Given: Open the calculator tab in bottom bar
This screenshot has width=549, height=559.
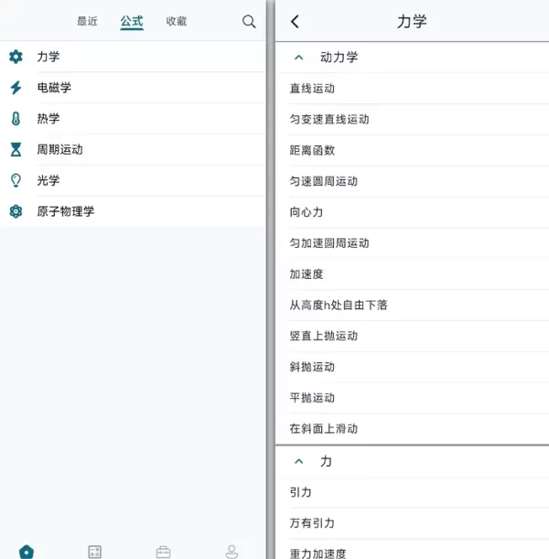Looking at the screenshot, I should [x=94, y=551].
